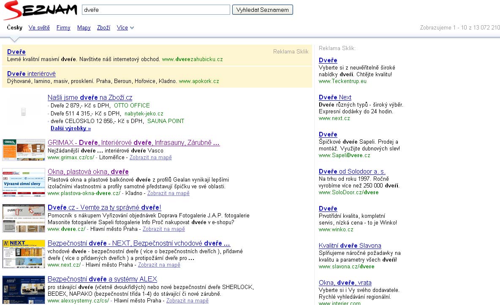Click the NEXT bezpečnostní dveře thumbnail
The height and width of the screenshot is (305, 500).
(x=24, y=254)
